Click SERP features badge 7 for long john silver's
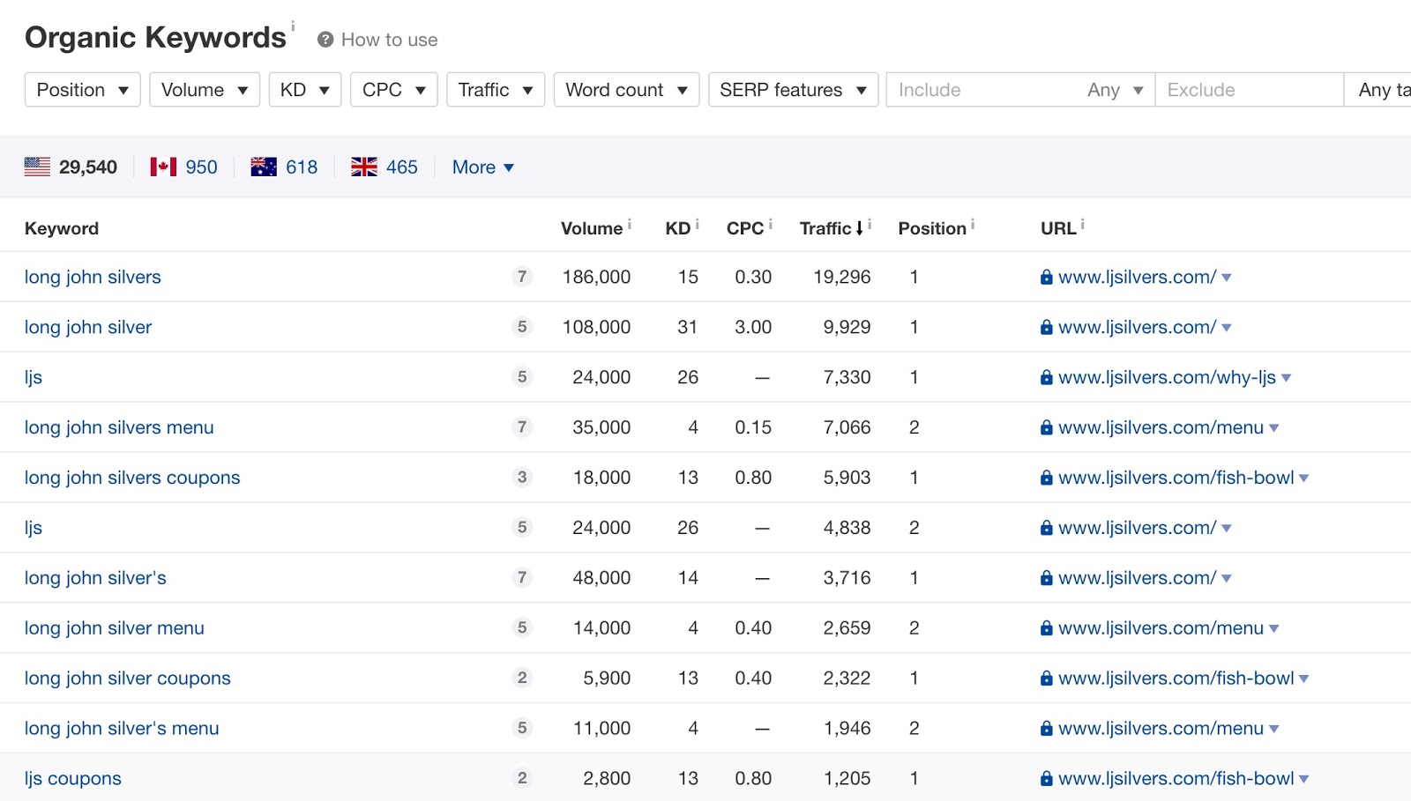 (522, 577)
